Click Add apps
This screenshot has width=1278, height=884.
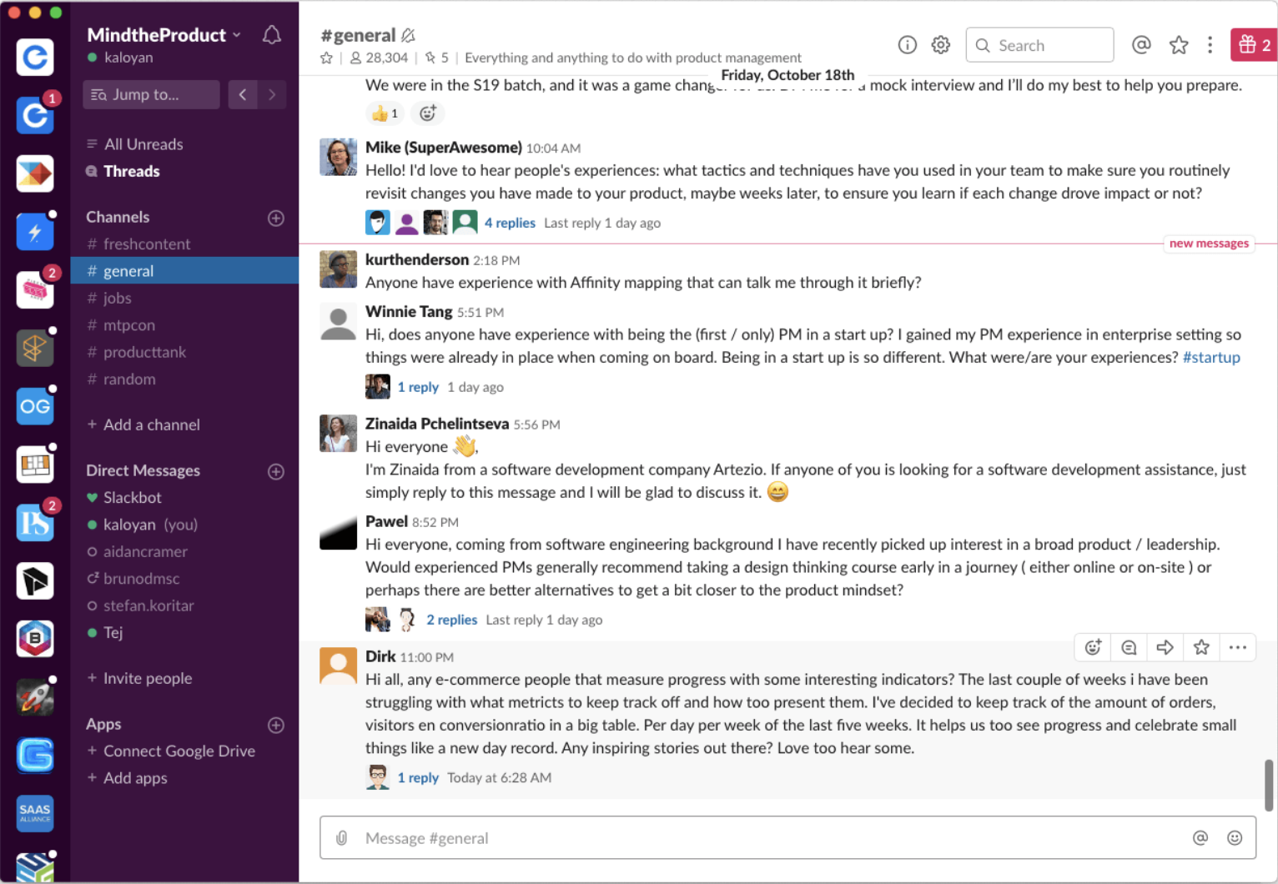coord(127,778)
